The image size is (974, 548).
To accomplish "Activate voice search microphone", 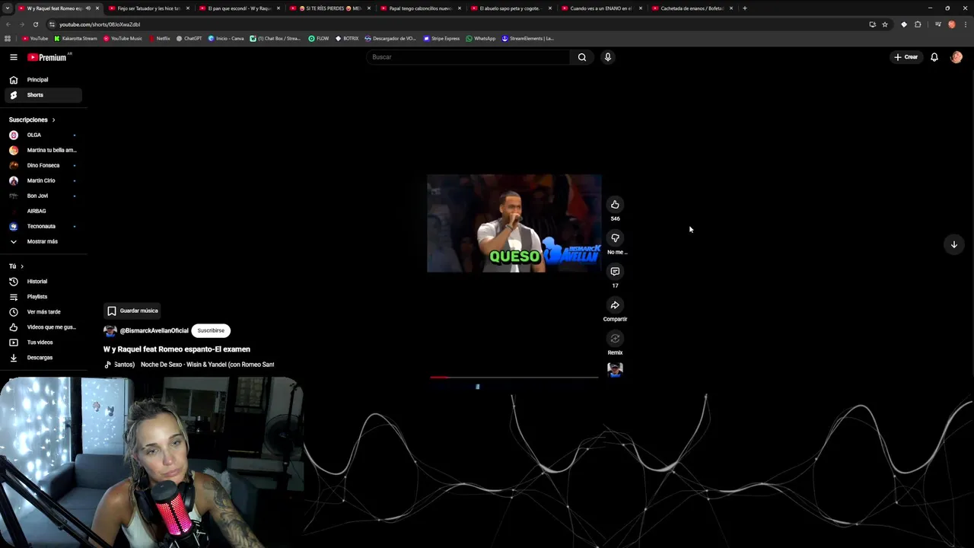I will pos(607,57).
